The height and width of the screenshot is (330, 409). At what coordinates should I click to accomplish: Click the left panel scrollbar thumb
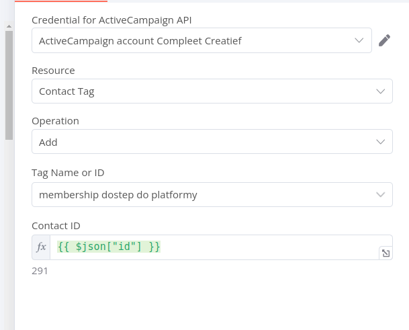9,84
